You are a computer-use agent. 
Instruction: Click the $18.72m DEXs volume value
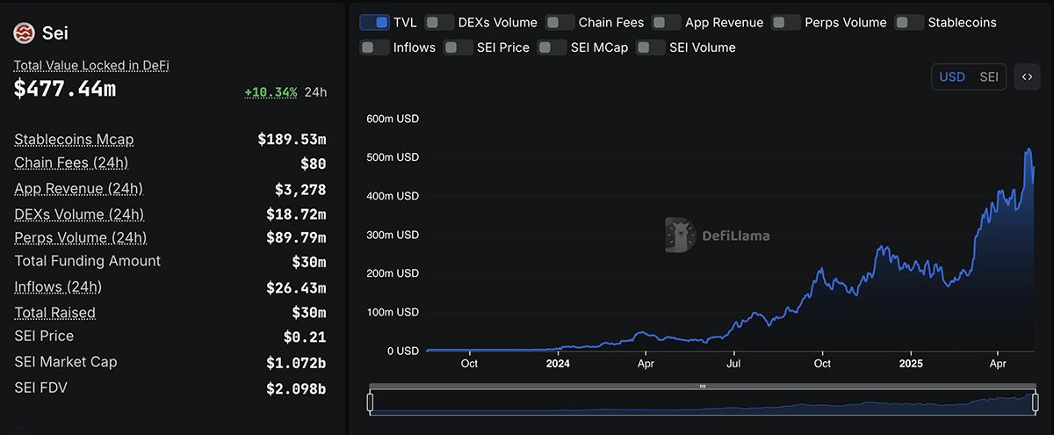click(296, 214)
